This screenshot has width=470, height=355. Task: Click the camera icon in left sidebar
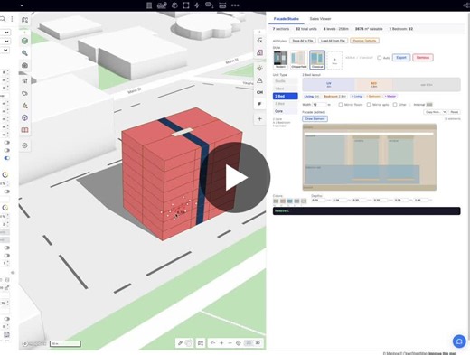[x=24, y=65]
